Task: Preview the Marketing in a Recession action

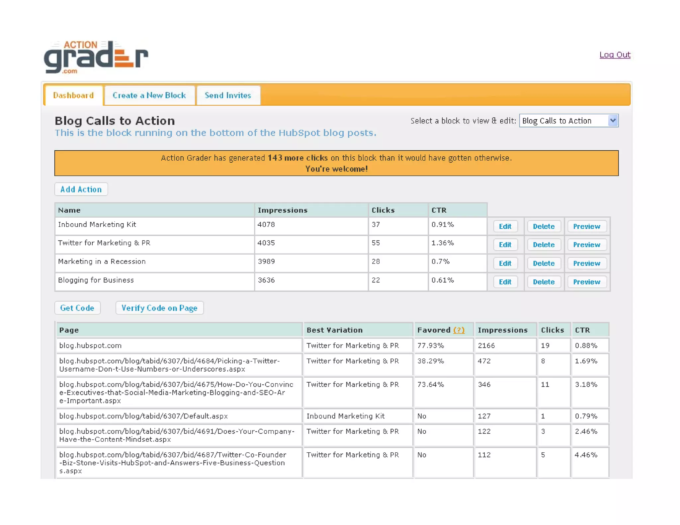Action: [x=586, y=263]
